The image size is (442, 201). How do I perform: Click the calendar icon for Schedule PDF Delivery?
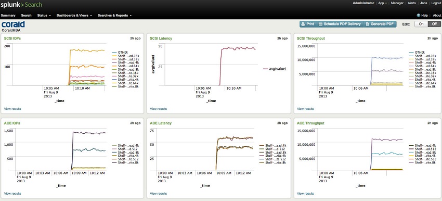click(x=320, y=24)
